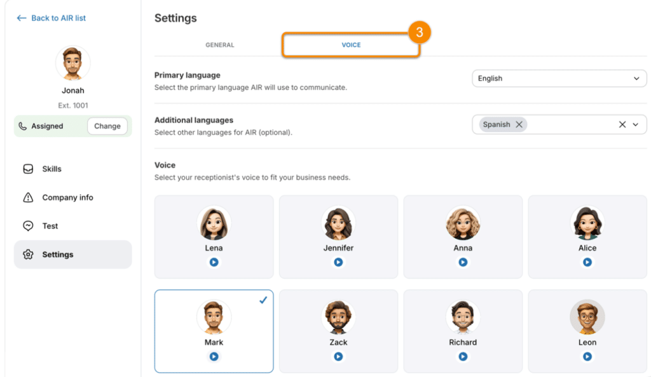Play Anna's voice sample
This screenshot has height=377, width=651.
463,261
